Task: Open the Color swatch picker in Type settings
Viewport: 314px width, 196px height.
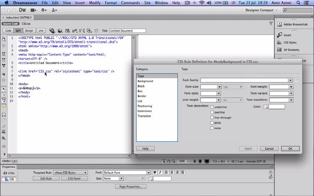Action: 265,107
